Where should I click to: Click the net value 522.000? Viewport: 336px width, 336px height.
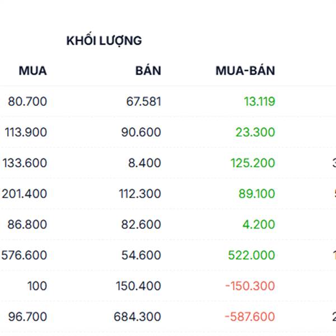(x=251, y=255)
